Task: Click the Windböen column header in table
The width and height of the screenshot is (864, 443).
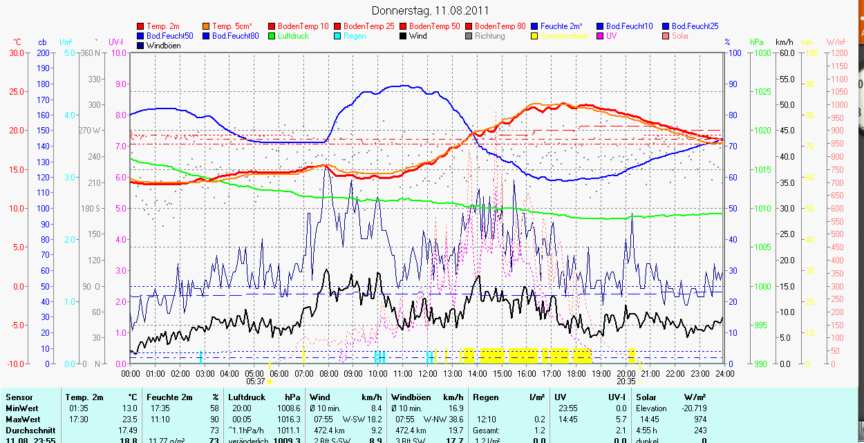Action: tap(411, 397)
